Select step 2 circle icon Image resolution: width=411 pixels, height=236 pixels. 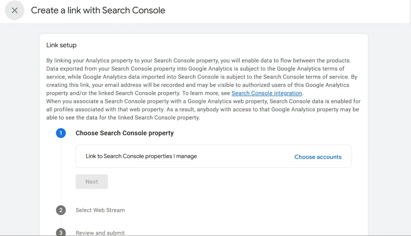coord(61,210)
